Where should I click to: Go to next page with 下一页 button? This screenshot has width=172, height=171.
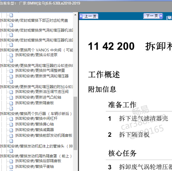[x=153, y=16]
